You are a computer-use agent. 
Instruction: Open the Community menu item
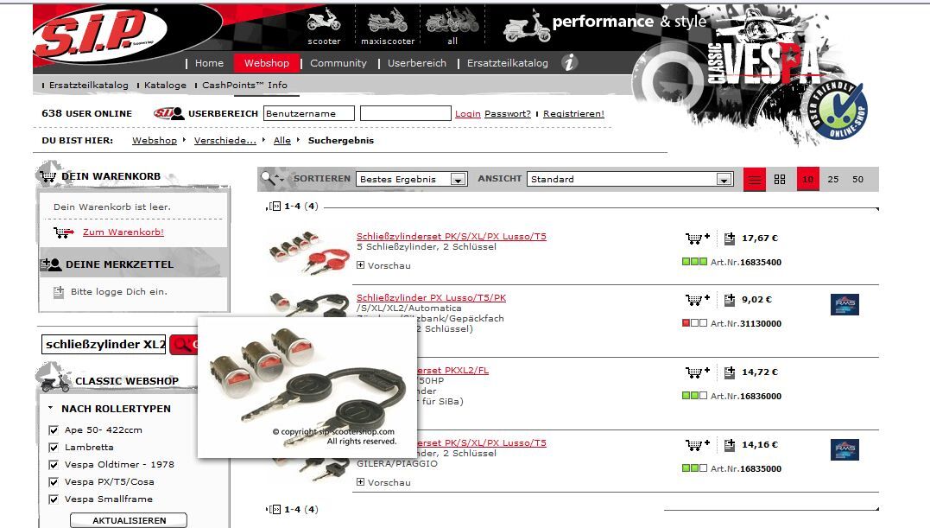[x=338, y=63]
